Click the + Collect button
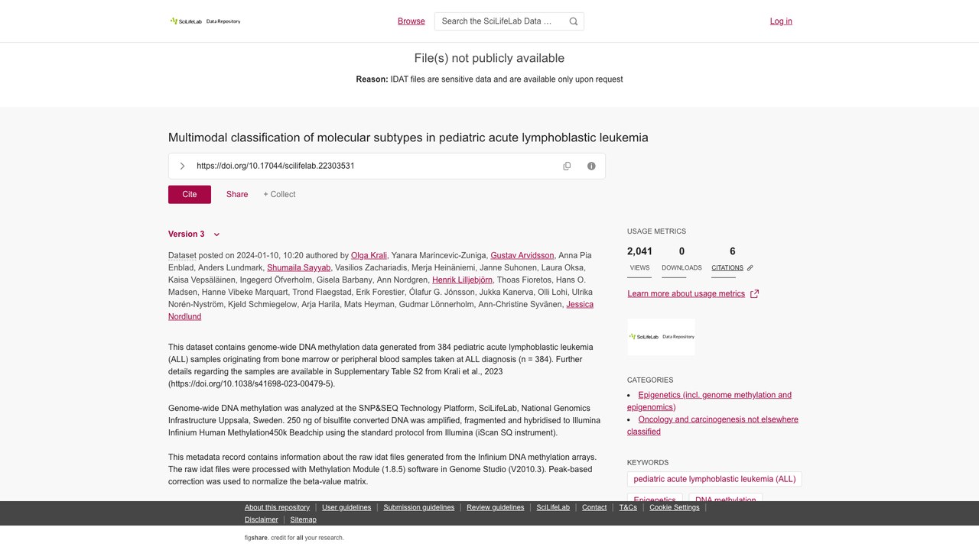This screenshot has height=550, width=979. point(279,194)
